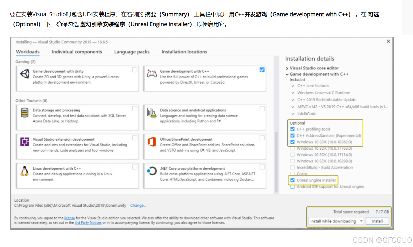This screenshot has width=413, height=247.
Task: Uncheck C++ profiling tools option
Action: click(x=292, y=129)
